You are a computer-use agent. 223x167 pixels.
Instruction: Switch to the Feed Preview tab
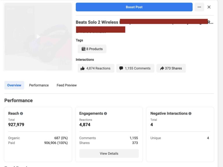[x=66, y=85]
